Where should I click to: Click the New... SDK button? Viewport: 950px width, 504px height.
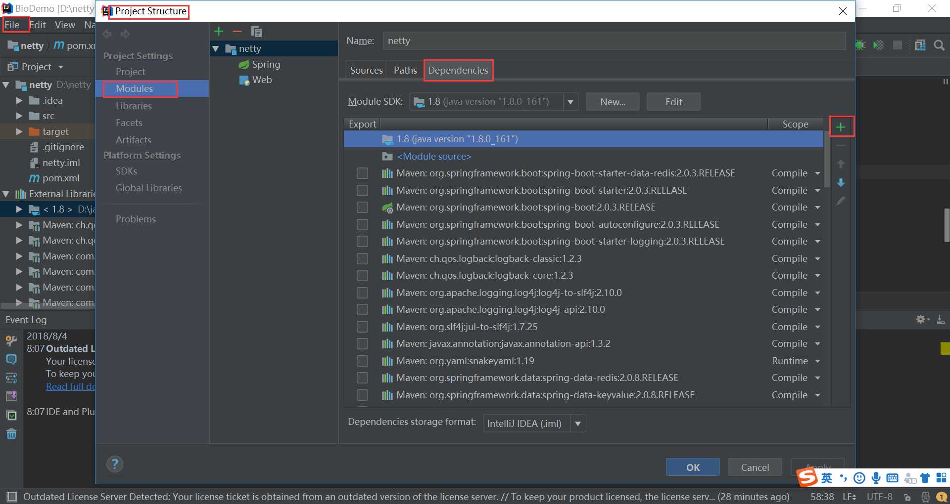pyautogui.click(x=613, y=102)
